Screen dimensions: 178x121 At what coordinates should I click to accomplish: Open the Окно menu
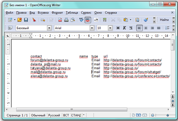point(98,13)
